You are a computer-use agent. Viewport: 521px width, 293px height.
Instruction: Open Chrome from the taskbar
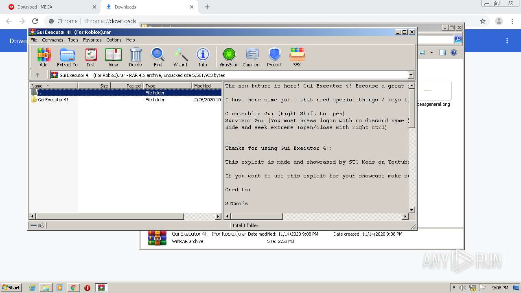[73, 288]
